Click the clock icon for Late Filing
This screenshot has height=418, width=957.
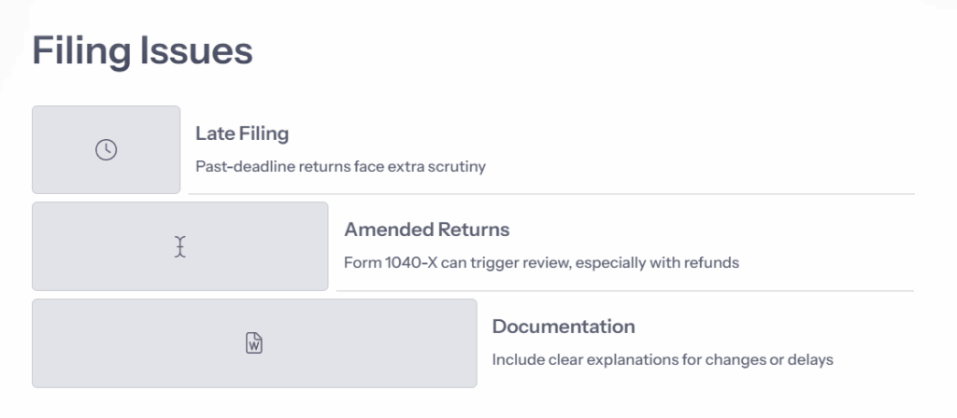click(107, 150)
